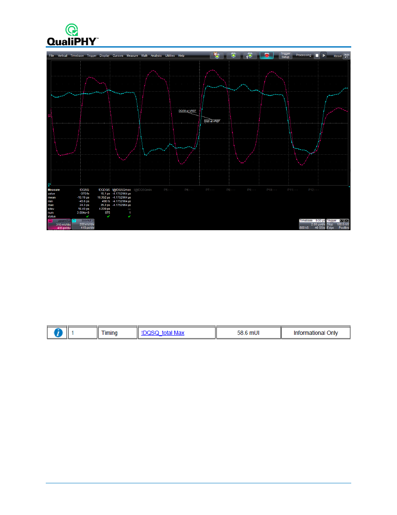This screenshot has width=397, height=515.
Task: Open the Cursors menu
Action: (x=118, y=55)
